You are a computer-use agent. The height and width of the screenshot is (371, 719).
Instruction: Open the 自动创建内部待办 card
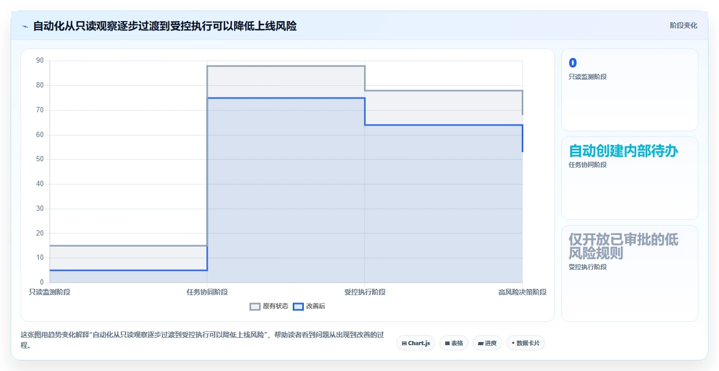click(x=630, y=178)
